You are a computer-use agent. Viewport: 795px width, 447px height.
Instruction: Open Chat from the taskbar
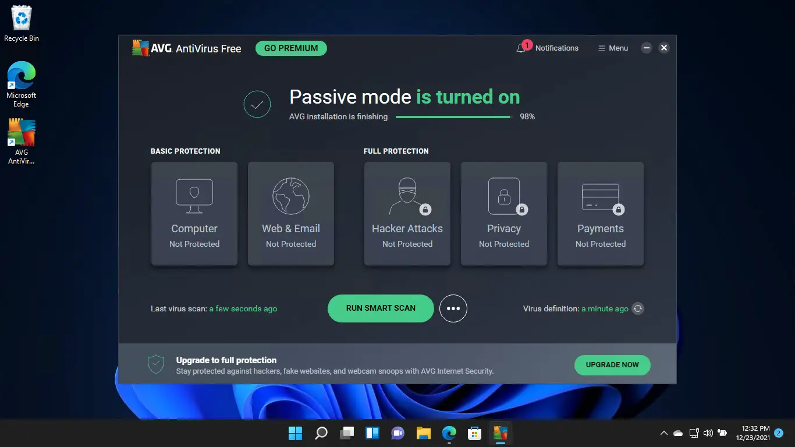[x=398, y=433]
